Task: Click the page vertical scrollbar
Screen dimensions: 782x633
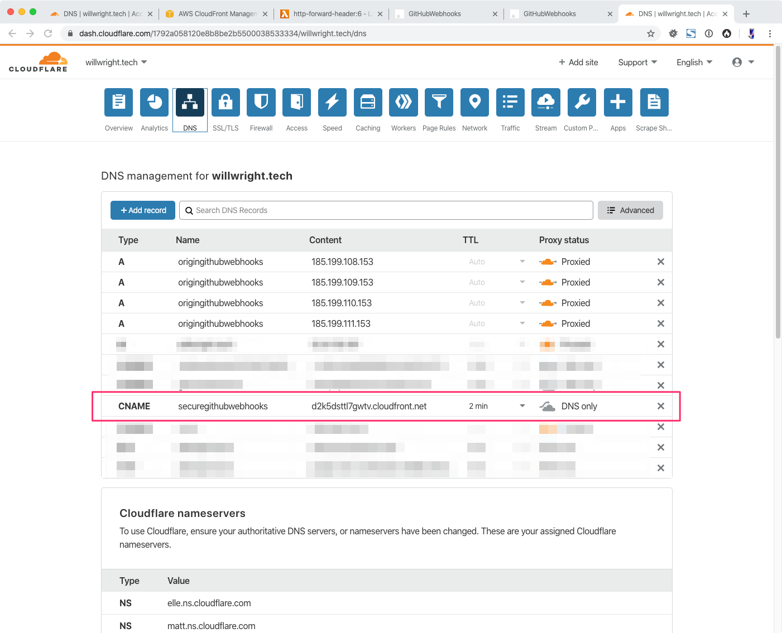Action: pos(778,192)
